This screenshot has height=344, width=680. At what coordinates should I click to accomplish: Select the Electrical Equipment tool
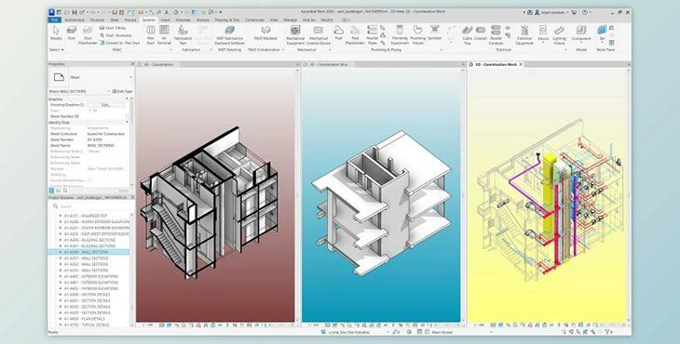pos(524,35)
